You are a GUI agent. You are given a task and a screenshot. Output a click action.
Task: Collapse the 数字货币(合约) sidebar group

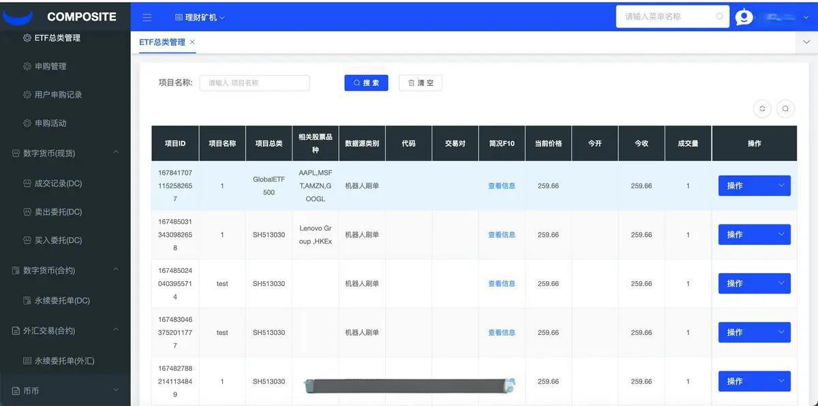click(x=65, y=270)
